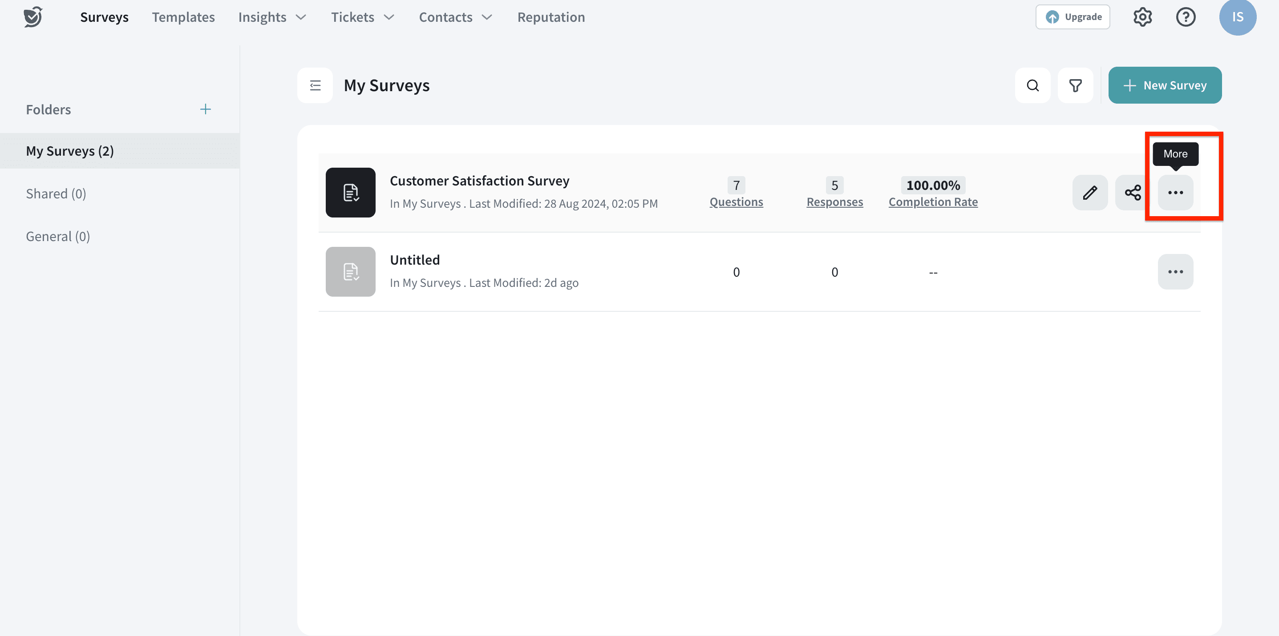Image resolution: width=1279 pixels, height=636 pixels.
Task: Open the search for surveys
Action: pyautogui.click(x=1033, y=85)
